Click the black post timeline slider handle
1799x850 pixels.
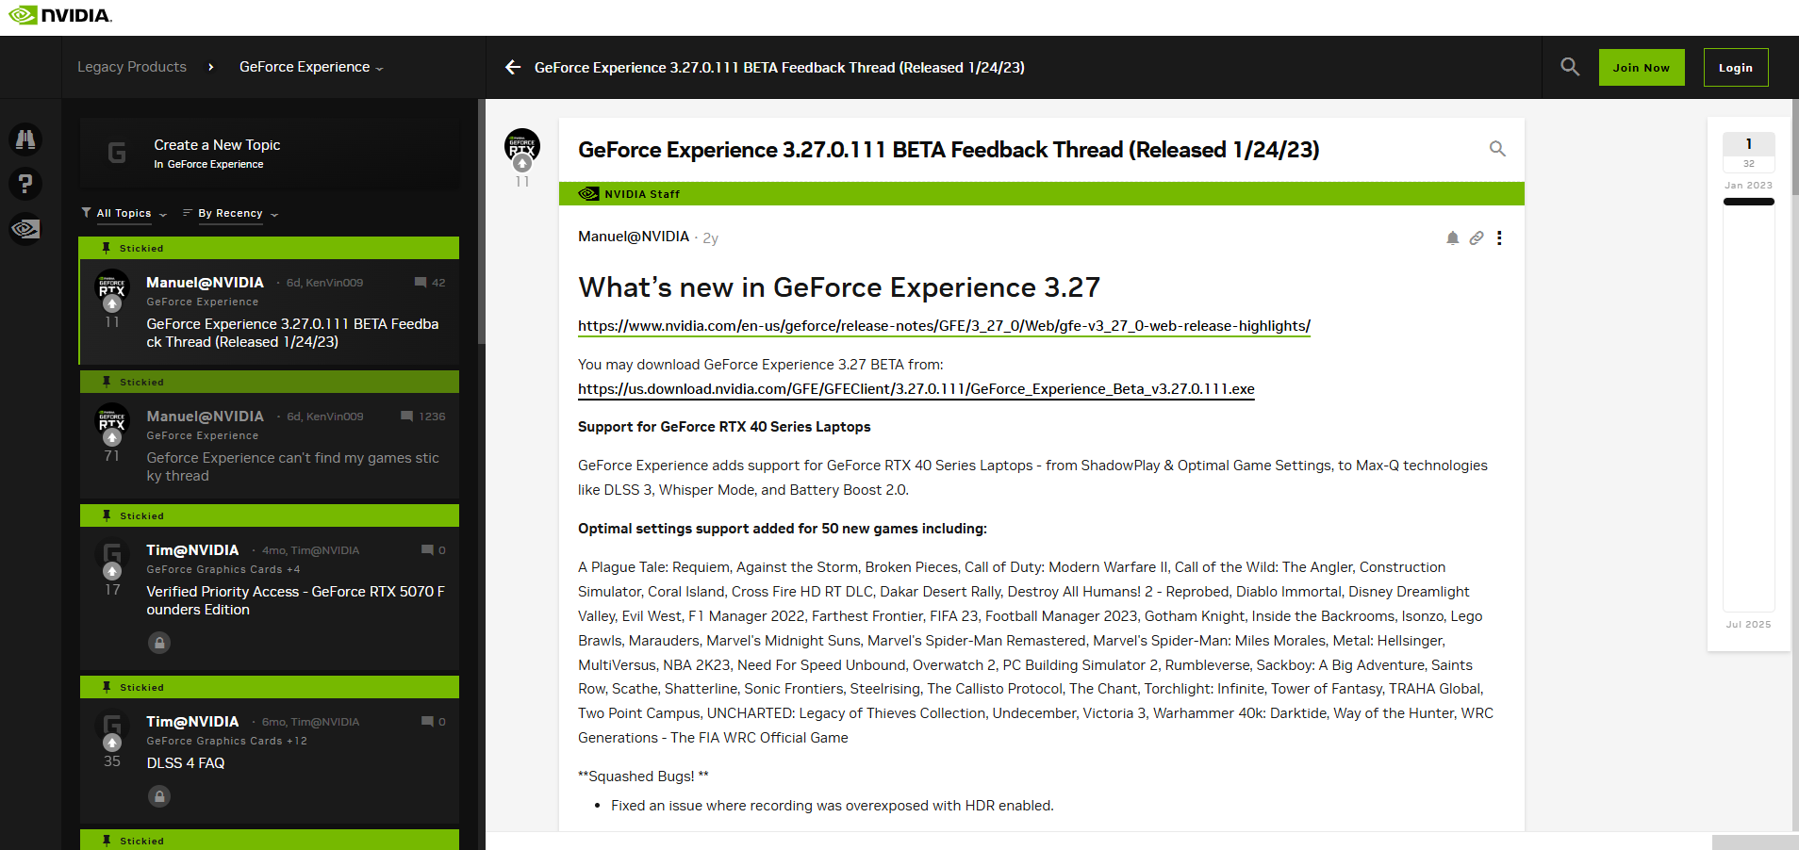pos(1748,202)
